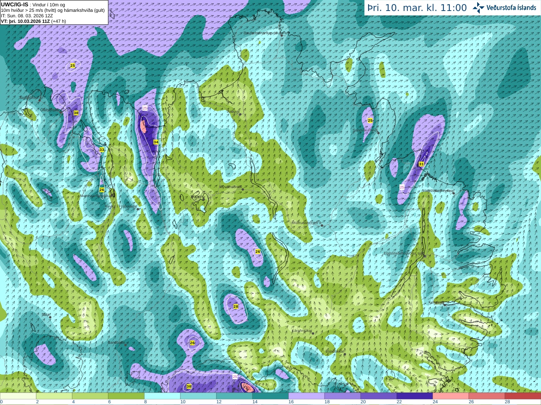Pick the 20–22 m/s purple legend swatch
Image resolution: width=541 pixels, height=405 pixels.
tap(379, 396)
